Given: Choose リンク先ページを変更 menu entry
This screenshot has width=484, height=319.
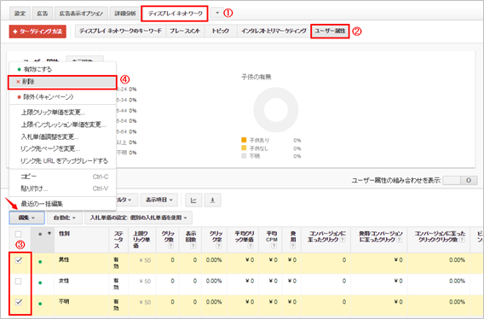Looking at the screenshot, I should click(x=63, y=148).
